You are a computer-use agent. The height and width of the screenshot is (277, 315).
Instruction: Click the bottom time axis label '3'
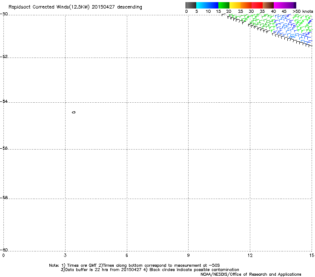click(x=65, y=255)
